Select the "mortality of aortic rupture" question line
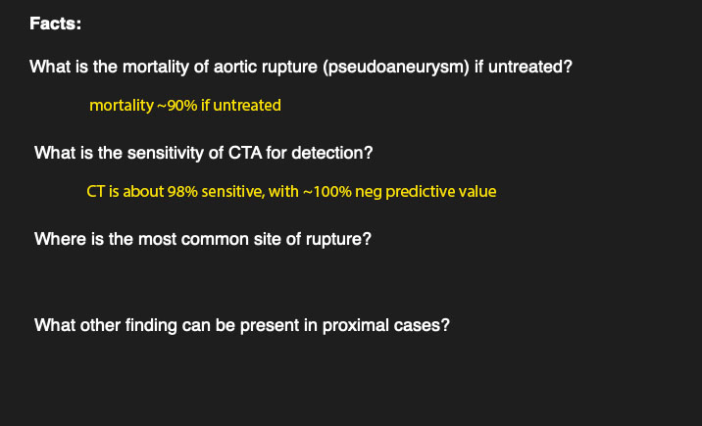 click(x=301, y=68)
